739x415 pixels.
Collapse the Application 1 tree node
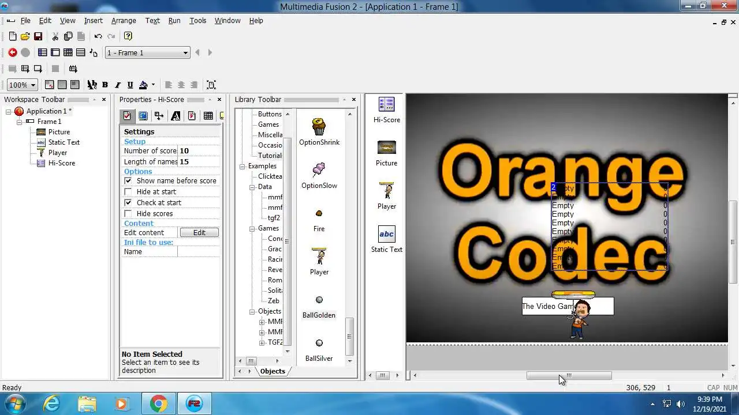[9, 111]
